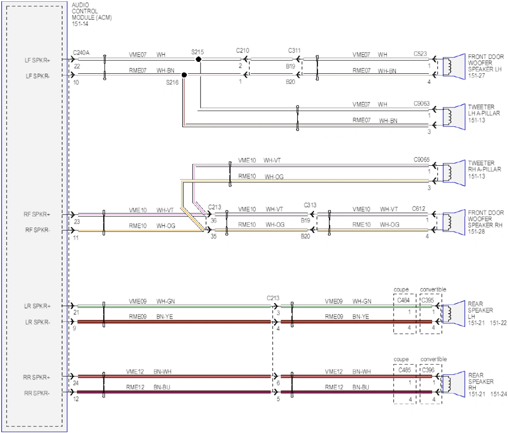Click the C484 coupe connector box
Viewport: 508px width, 433px height.
pyautogui.click(x=405, y=314)
